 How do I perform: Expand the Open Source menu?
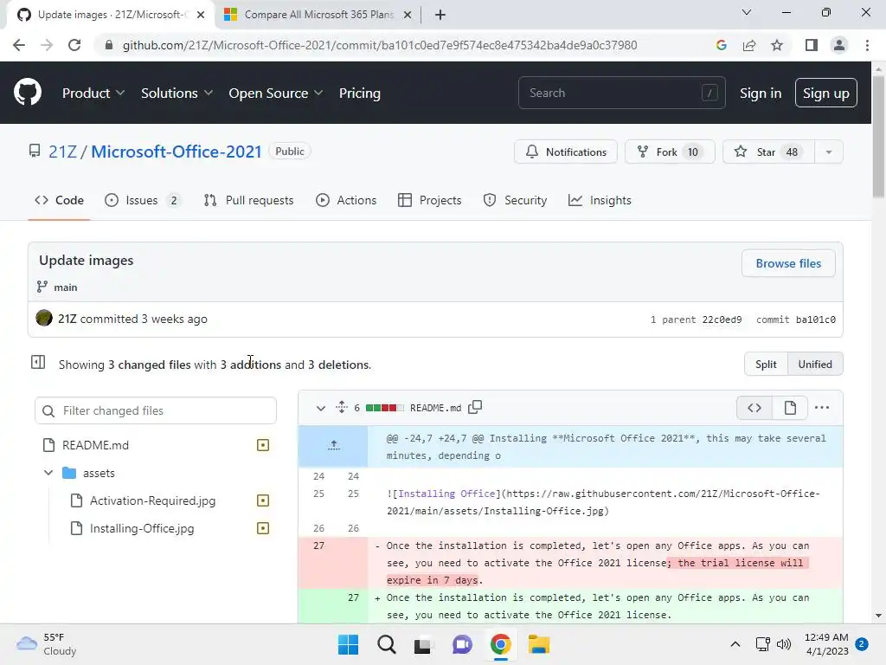(276, 93)
